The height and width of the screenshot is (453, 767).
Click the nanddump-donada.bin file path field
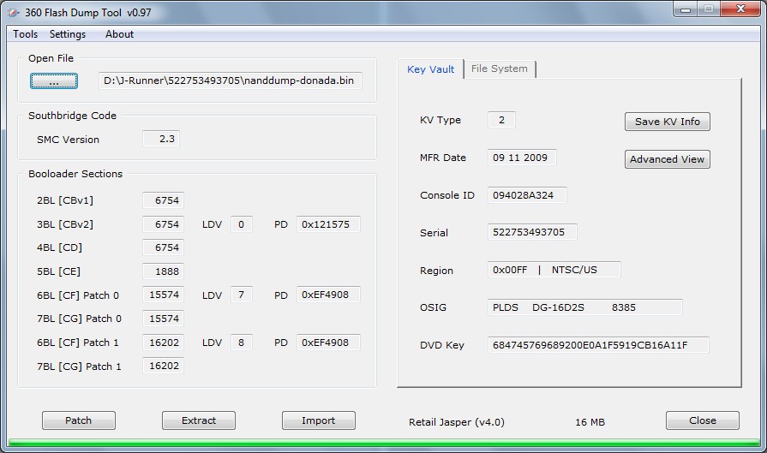tap(231, 80)
